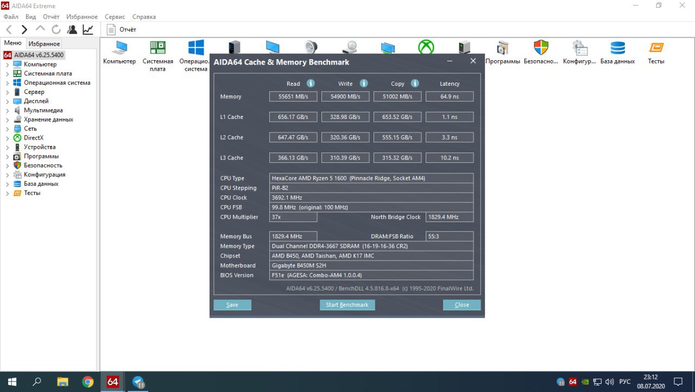The width and height of the screenshot is (695, 392).
Task: Open the Справка menu
Action: [144, 17]
